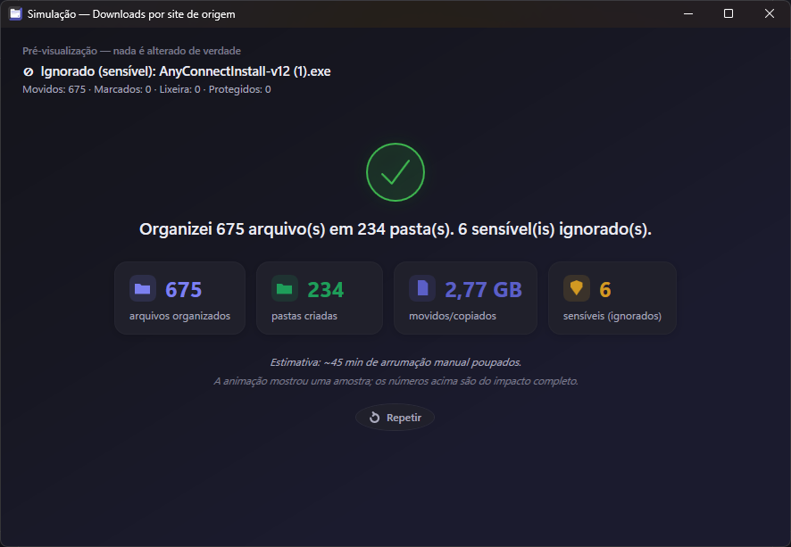Click the purple folder icon beside 675
This screenshot has height=547, width=791.
(x=143, y=289)
